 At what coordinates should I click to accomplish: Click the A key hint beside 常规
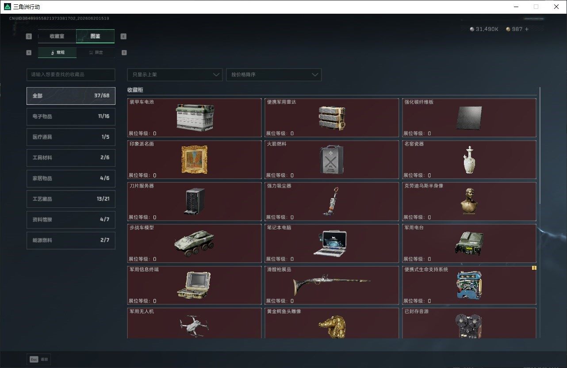tap(29, 52)
